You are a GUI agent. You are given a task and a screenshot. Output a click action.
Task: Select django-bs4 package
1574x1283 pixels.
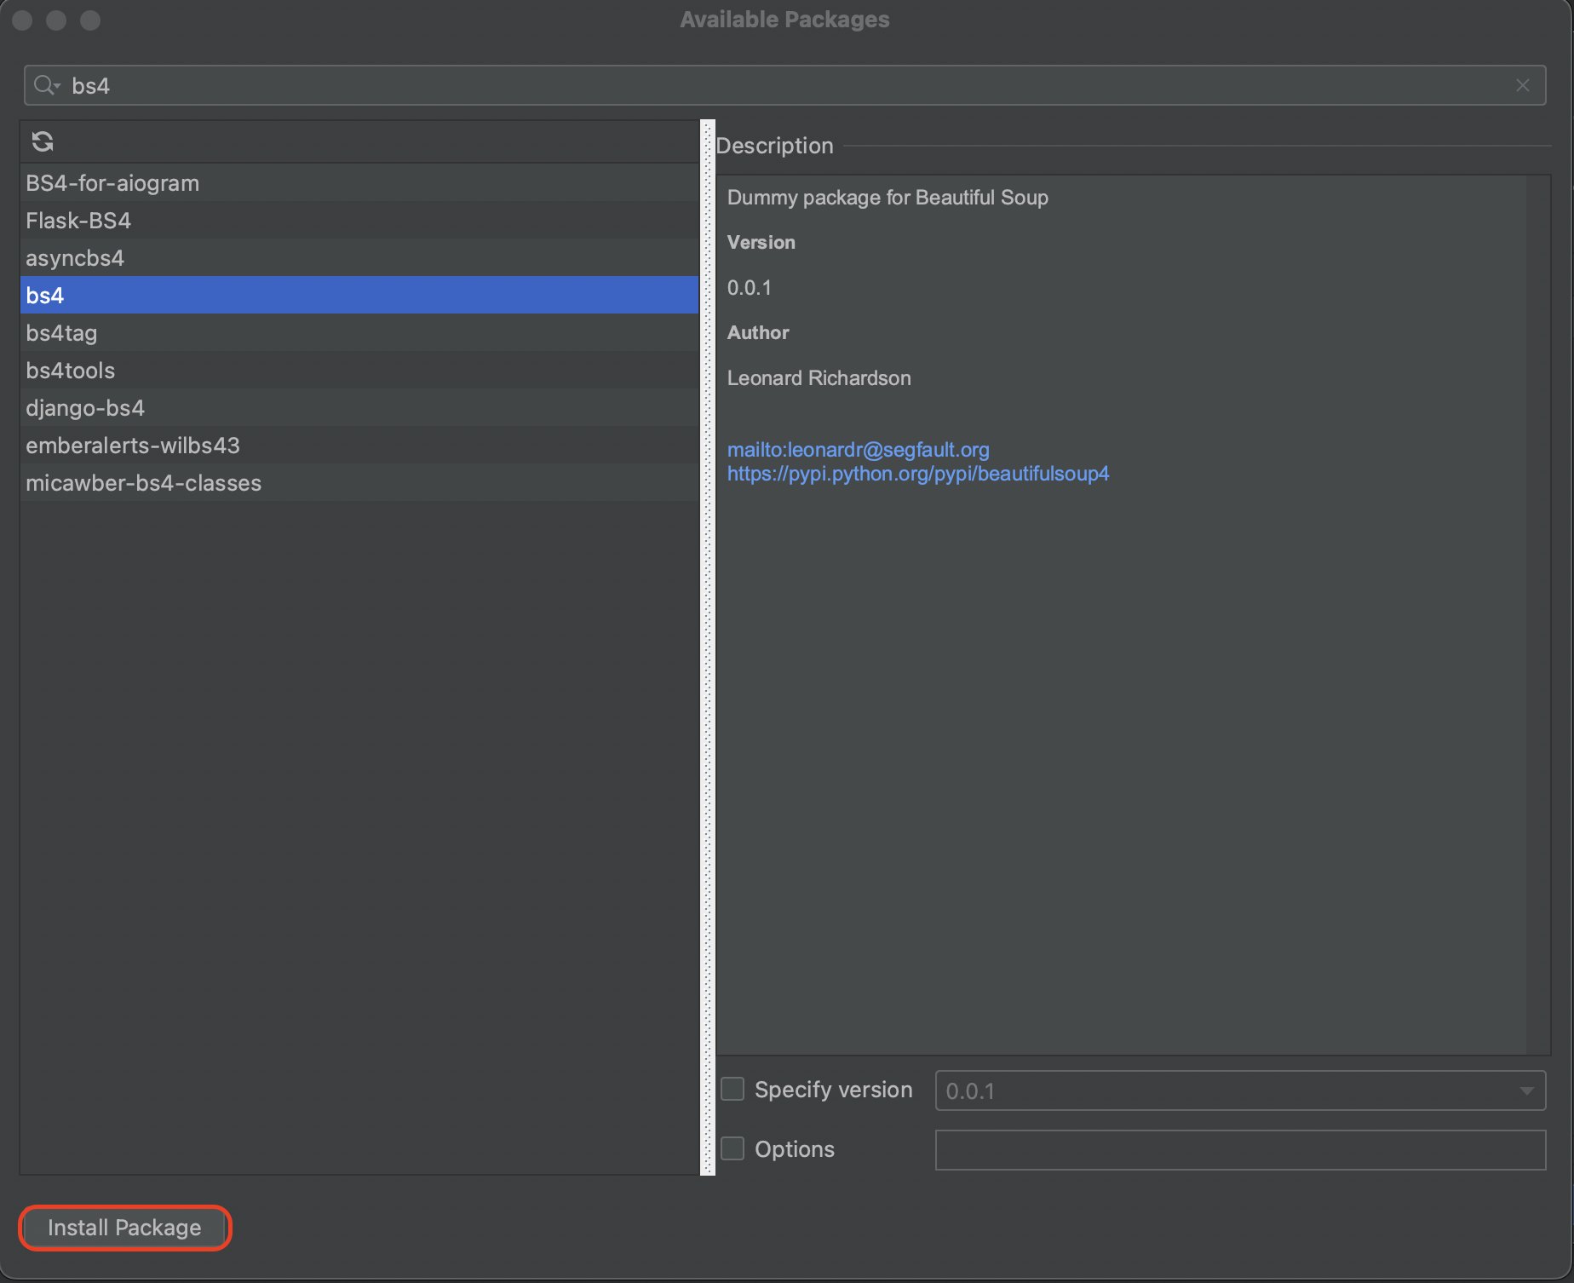(359, 408)
